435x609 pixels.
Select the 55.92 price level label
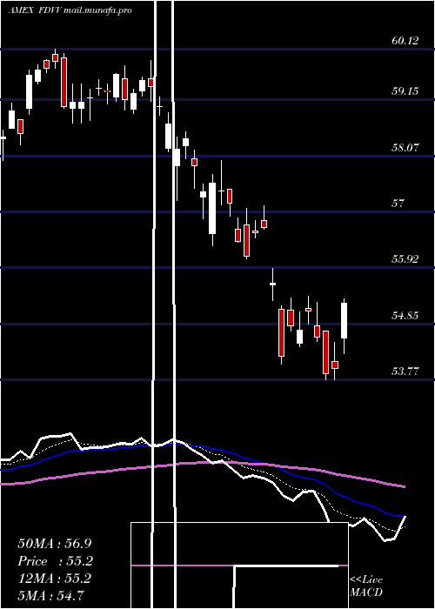(405, 258)
